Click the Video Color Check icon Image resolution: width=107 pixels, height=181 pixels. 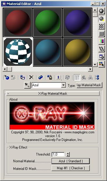click(x=101, y=41)
